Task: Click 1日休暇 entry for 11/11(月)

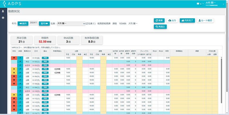Action: coord(57,95)
